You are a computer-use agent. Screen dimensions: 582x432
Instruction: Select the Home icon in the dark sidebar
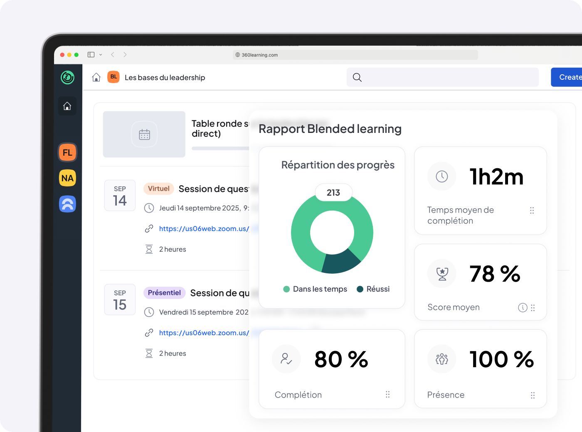tap(67, 106)
